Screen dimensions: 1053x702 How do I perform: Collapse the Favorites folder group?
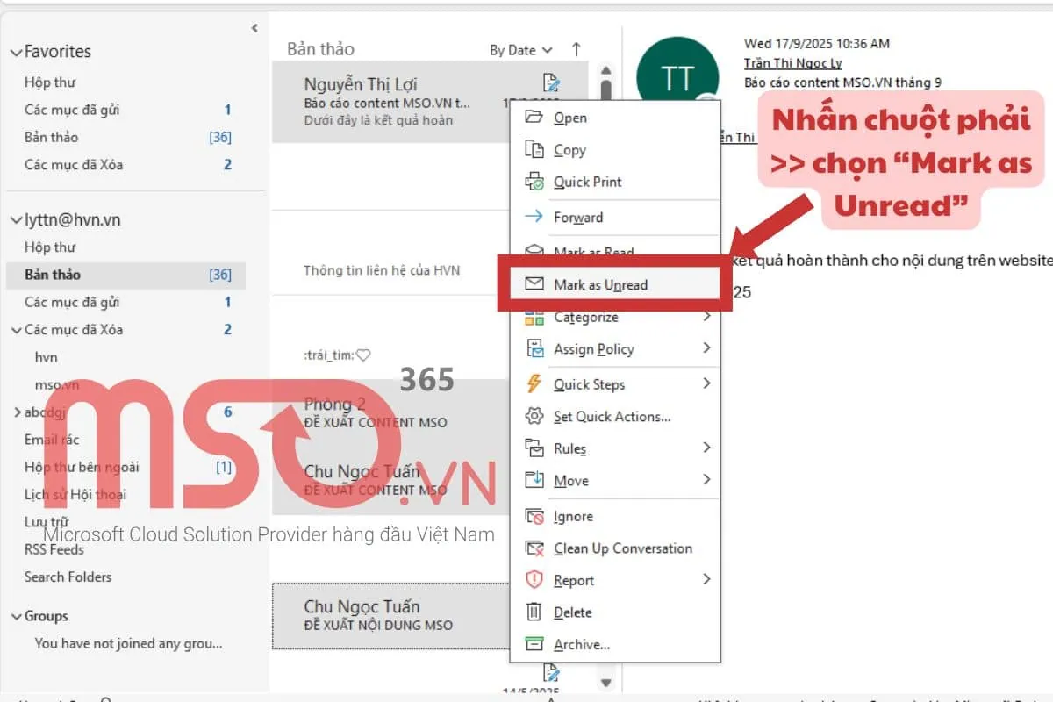click(x=16, y=52)
